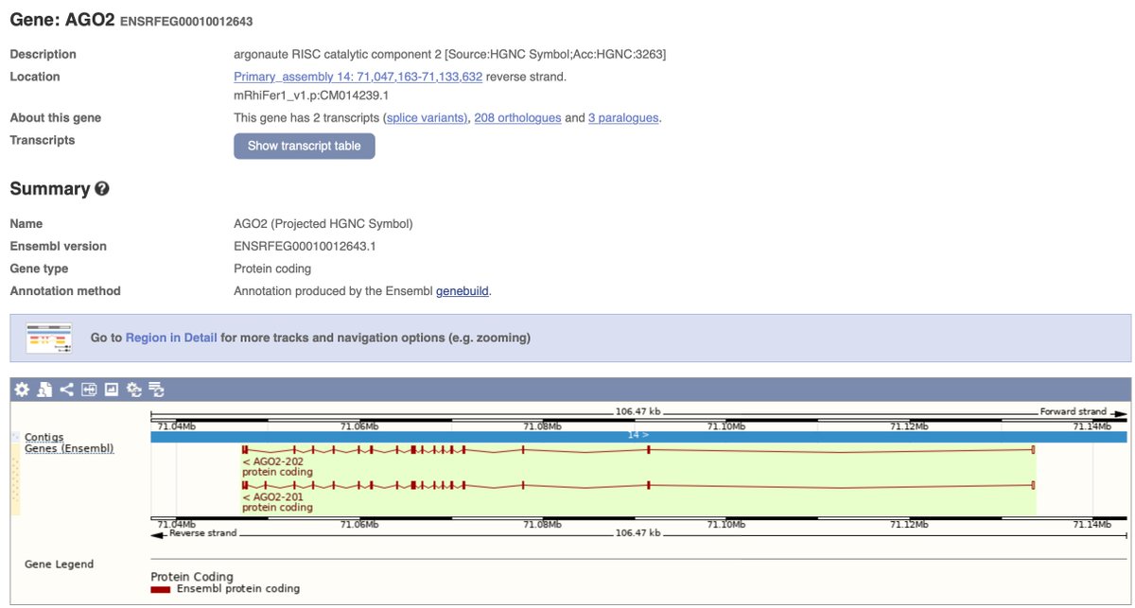The height and width of the screenshot is (608, 1135).
Task: Open the Primary_assembly 14 location link
Action: (x=358, y=77)
